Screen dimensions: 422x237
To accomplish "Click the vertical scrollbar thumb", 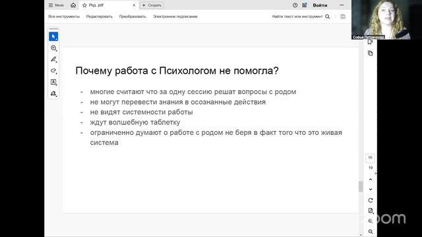I will (x=361, y=186).
